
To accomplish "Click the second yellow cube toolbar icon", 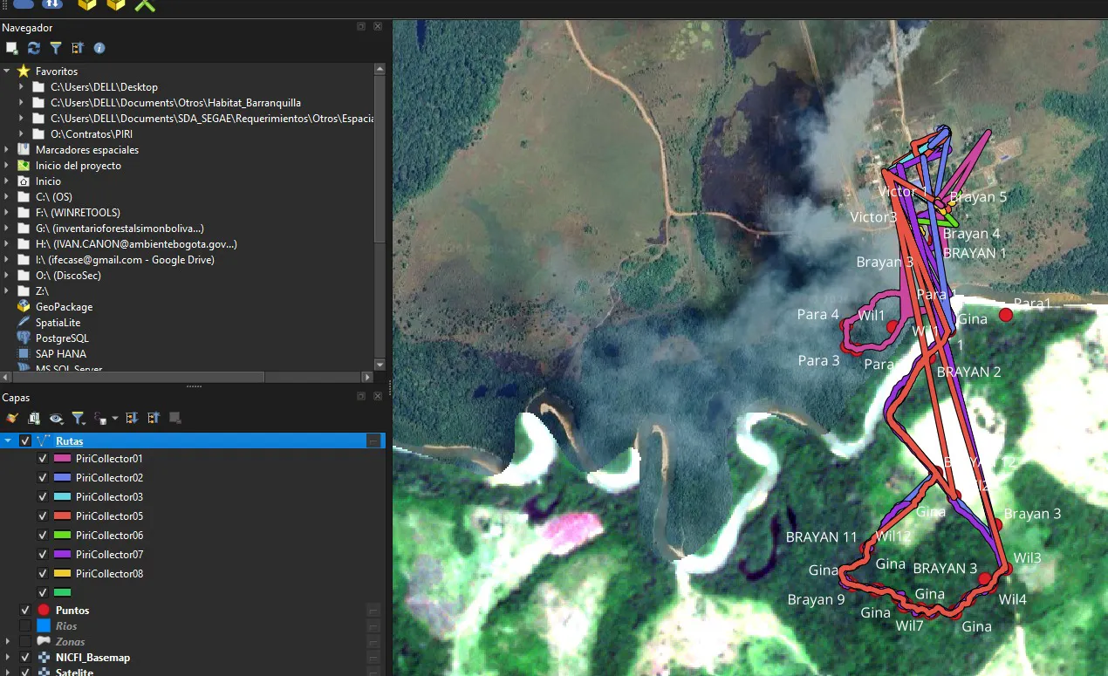I will pos(115,5).
